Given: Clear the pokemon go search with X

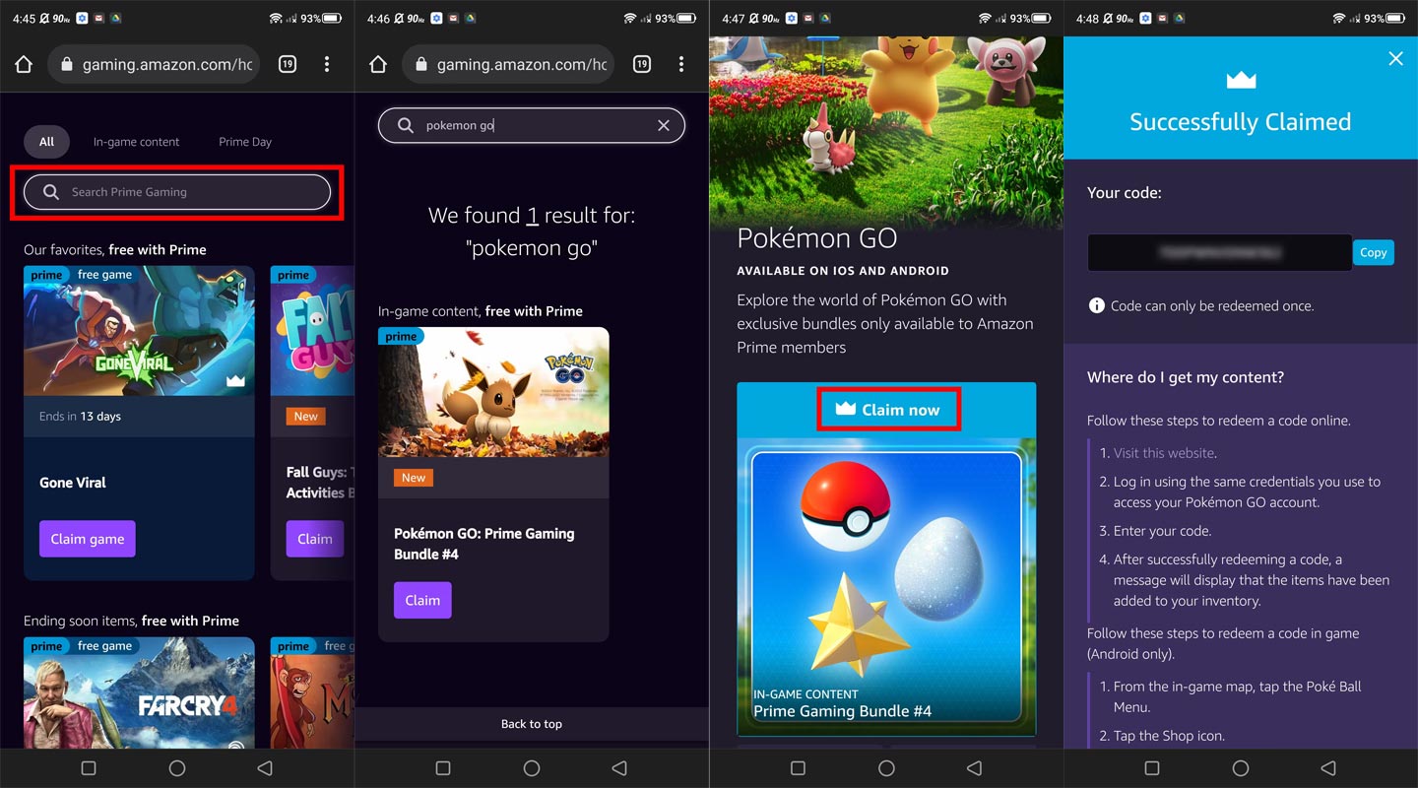Looking at the screenshot, I should pos(664,125).
